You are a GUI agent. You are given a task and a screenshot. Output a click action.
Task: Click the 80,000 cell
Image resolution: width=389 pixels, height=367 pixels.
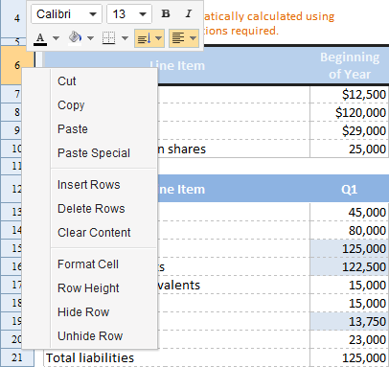(x=349, y=230)
